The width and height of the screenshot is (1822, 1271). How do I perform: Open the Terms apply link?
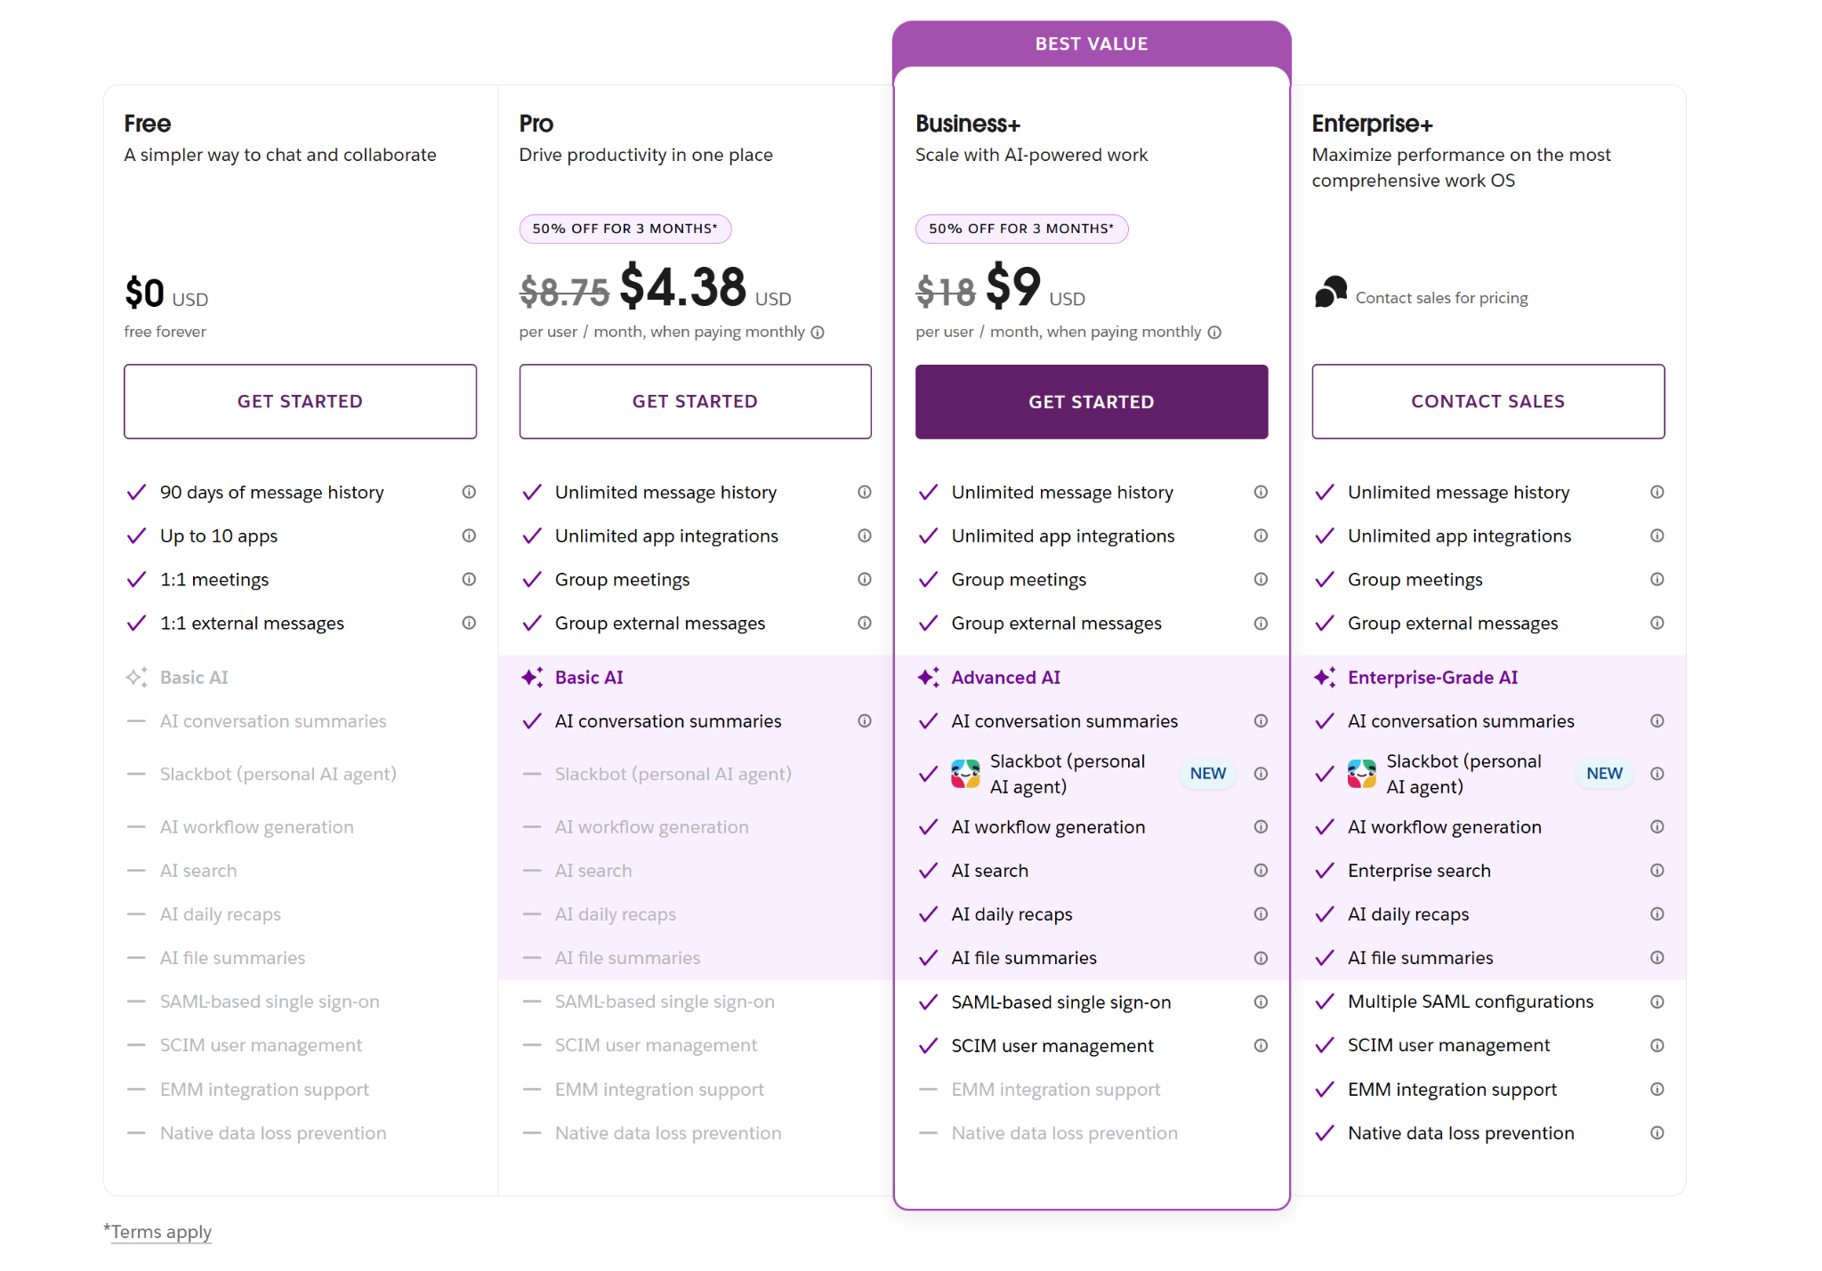coord(161,1232)
